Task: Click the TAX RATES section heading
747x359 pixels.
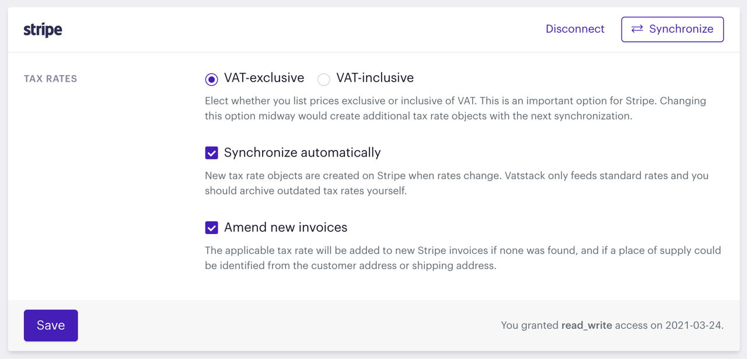Action: tap(50, 79)
